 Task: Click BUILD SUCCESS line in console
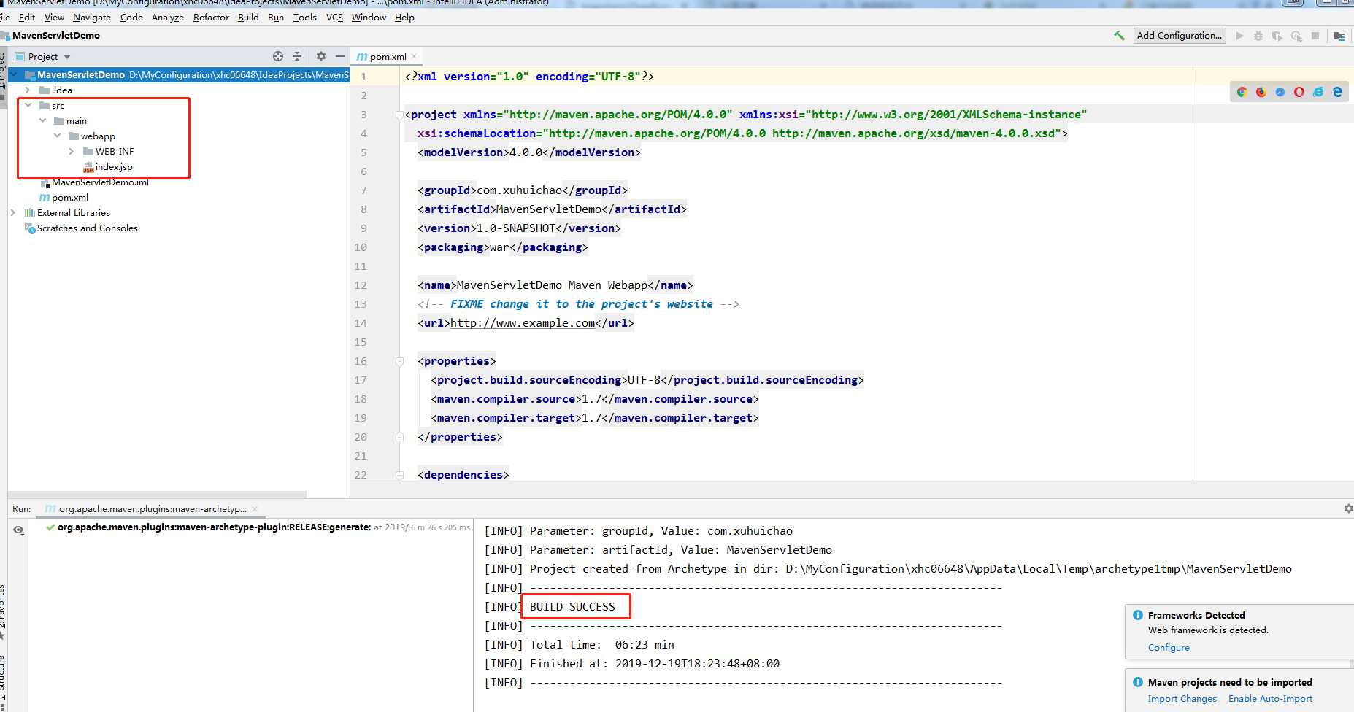pyautogui.click(x=572, y=607)
